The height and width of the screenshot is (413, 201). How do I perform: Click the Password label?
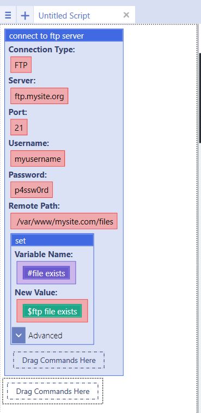28,174
